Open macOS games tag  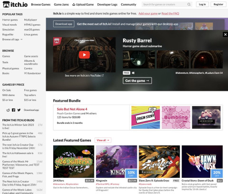[32, 29]
